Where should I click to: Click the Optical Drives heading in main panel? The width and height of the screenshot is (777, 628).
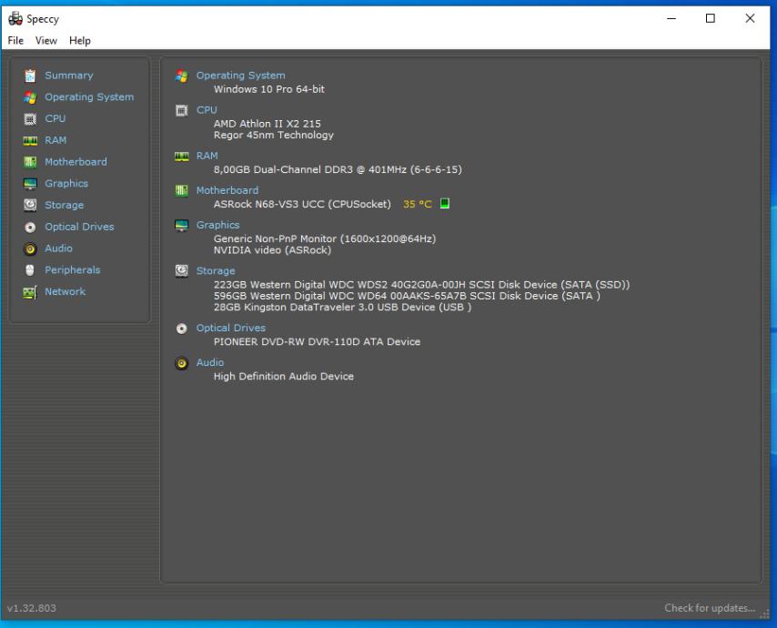[230, 328]
